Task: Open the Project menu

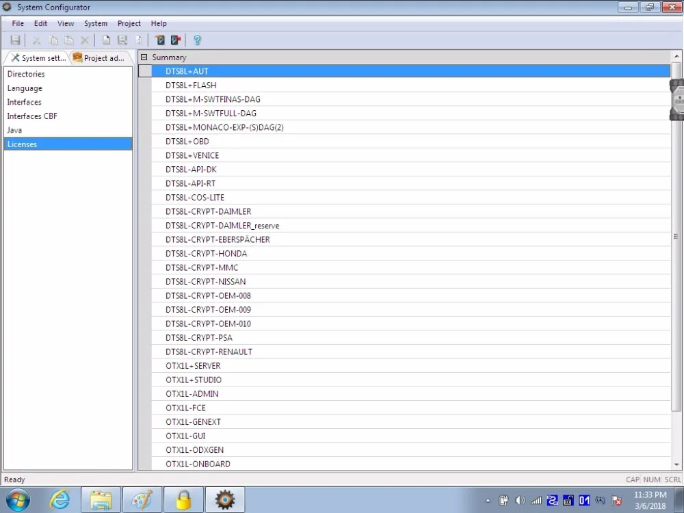Action: (x=129, y=23)
